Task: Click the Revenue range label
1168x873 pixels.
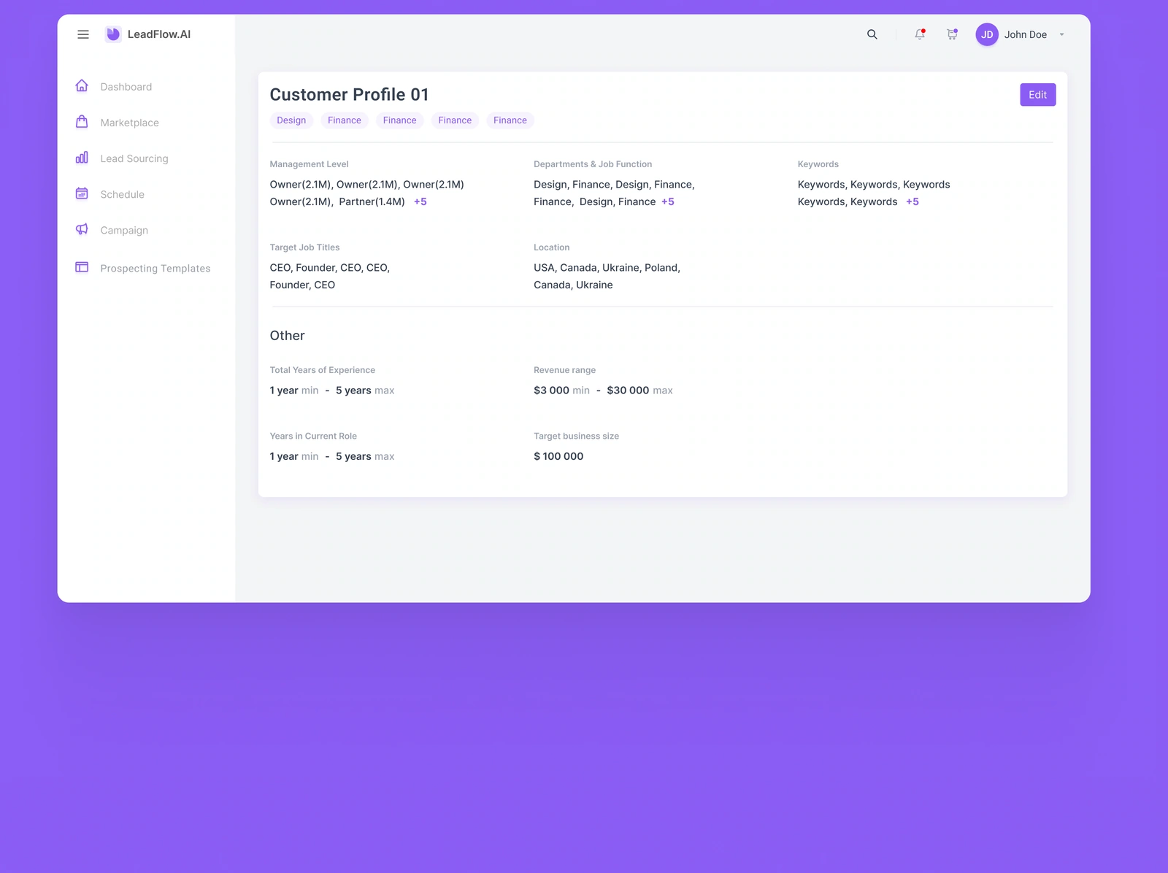Action: point(565,370)
